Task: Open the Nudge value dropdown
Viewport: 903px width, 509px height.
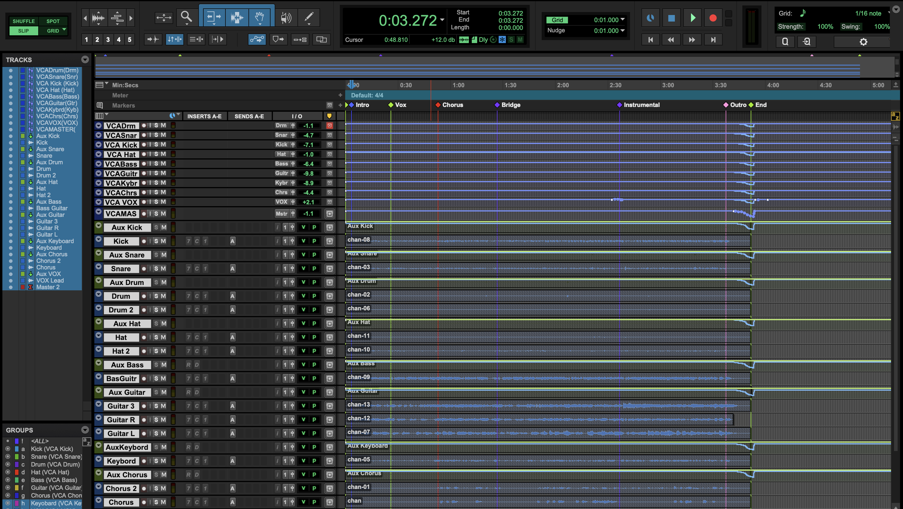Action: pos(622,30)
